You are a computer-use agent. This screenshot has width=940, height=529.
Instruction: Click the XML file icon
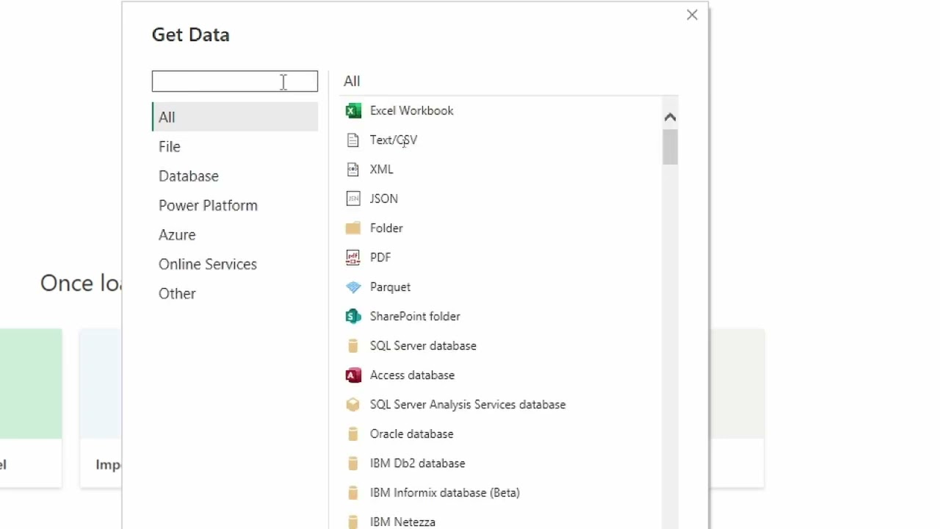(x=353, y=170)
